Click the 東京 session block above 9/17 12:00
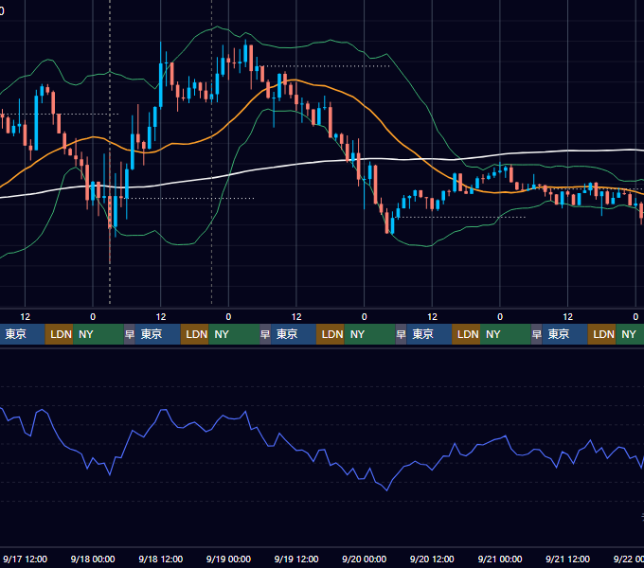This screenshot has width=644, height=568. [22, 334]
